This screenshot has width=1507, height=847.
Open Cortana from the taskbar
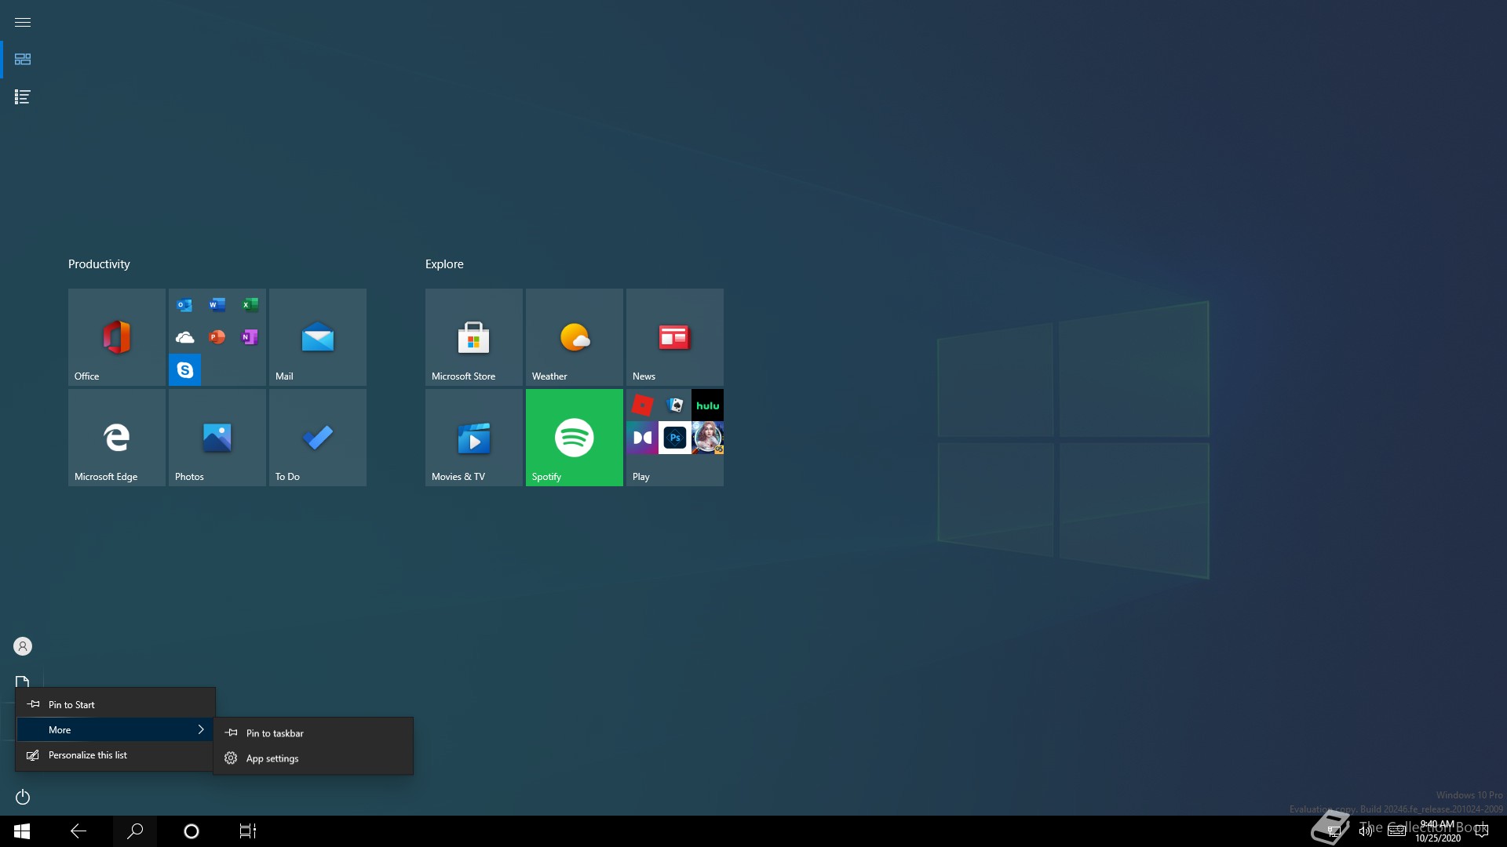192,831
